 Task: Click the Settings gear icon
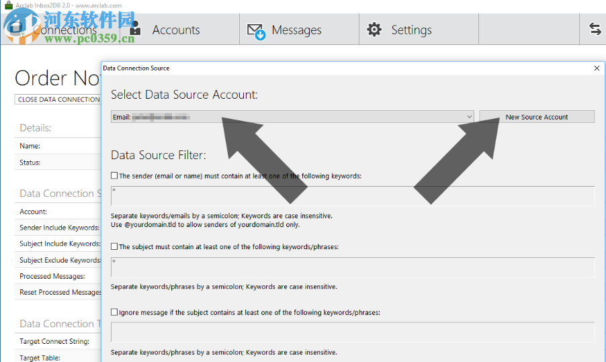(374, 30)
